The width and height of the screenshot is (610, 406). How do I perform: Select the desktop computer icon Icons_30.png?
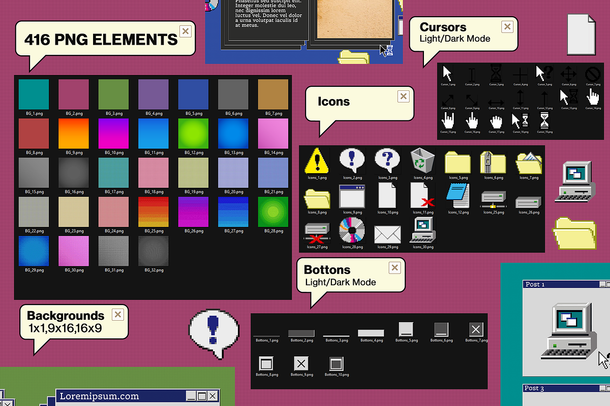(422, 231)
